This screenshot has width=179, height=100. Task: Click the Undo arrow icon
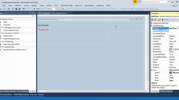pyautogui.click(x=23, y=9)
